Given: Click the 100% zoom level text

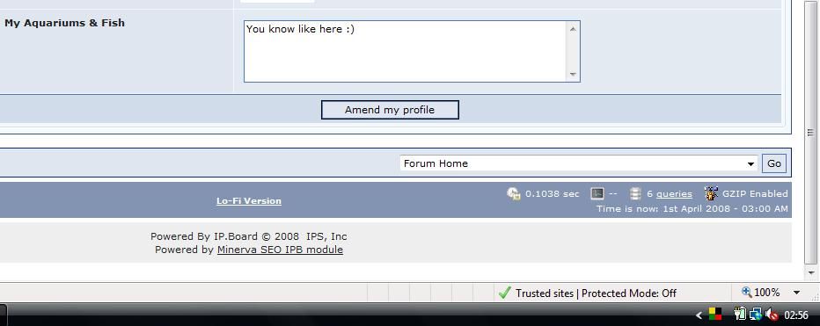Looking at the screenshot, I should [767, 293].
